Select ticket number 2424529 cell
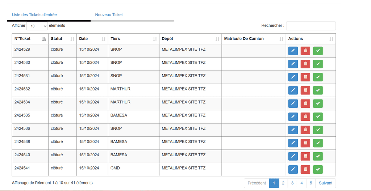Viewport: 371px width, 191px height. pos(30,51)
